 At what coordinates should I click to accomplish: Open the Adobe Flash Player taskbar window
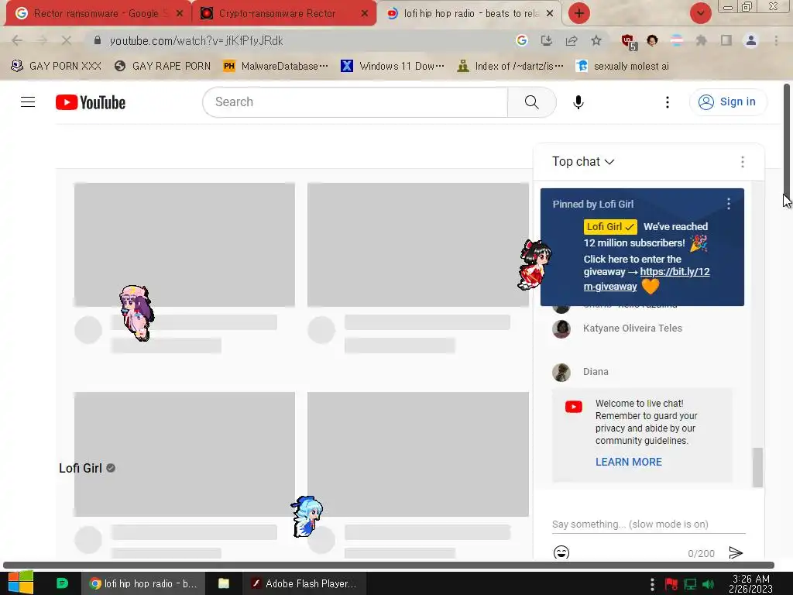[x=304, y=583]
